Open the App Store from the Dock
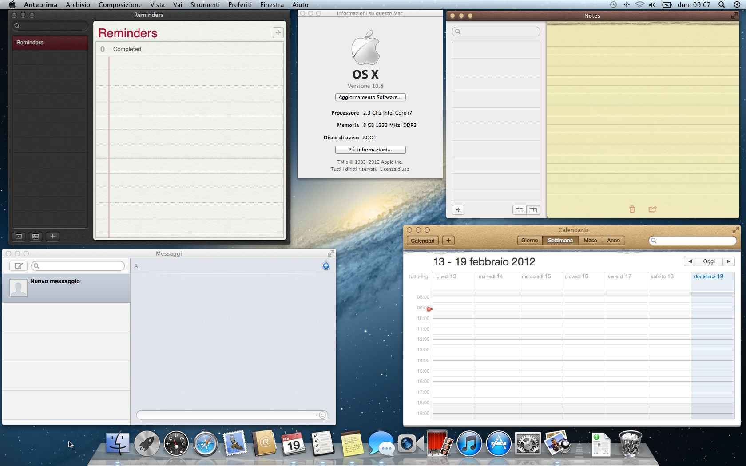 498,443
